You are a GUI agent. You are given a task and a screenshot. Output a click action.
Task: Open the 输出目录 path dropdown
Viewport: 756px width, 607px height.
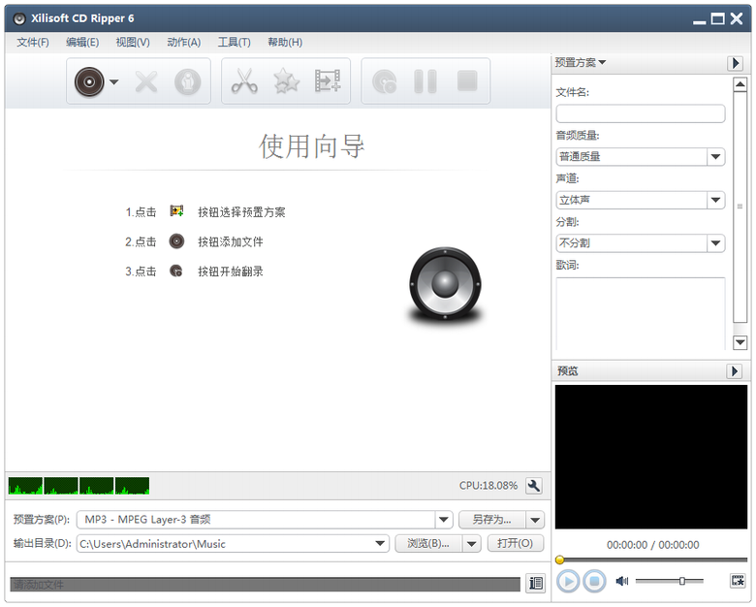[x=380, y=544]
